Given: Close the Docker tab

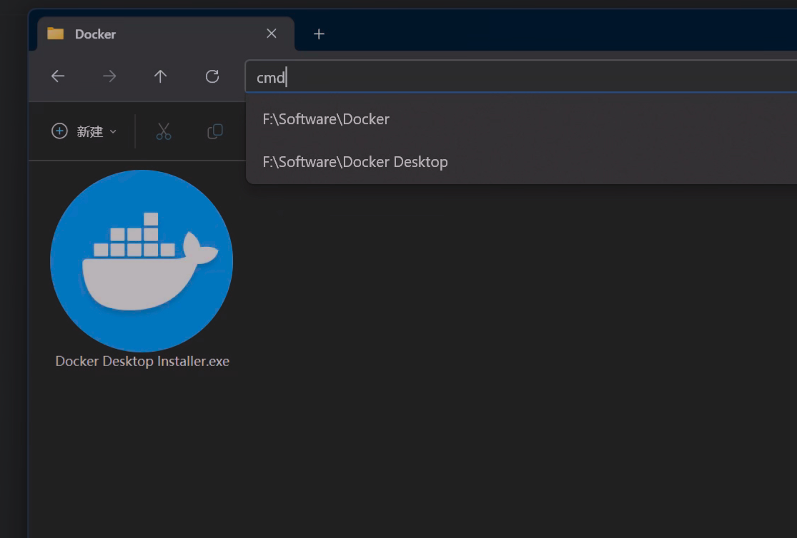Looking at the screenshot, I should pos(272,34).
